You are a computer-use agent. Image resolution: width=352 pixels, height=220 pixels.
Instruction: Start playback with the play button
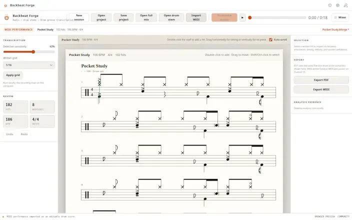tap(242, 17)
